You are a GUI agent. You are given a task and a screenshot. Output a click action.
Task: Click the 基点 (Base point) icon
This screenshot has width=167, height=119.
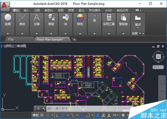click(x=138, y=18)
